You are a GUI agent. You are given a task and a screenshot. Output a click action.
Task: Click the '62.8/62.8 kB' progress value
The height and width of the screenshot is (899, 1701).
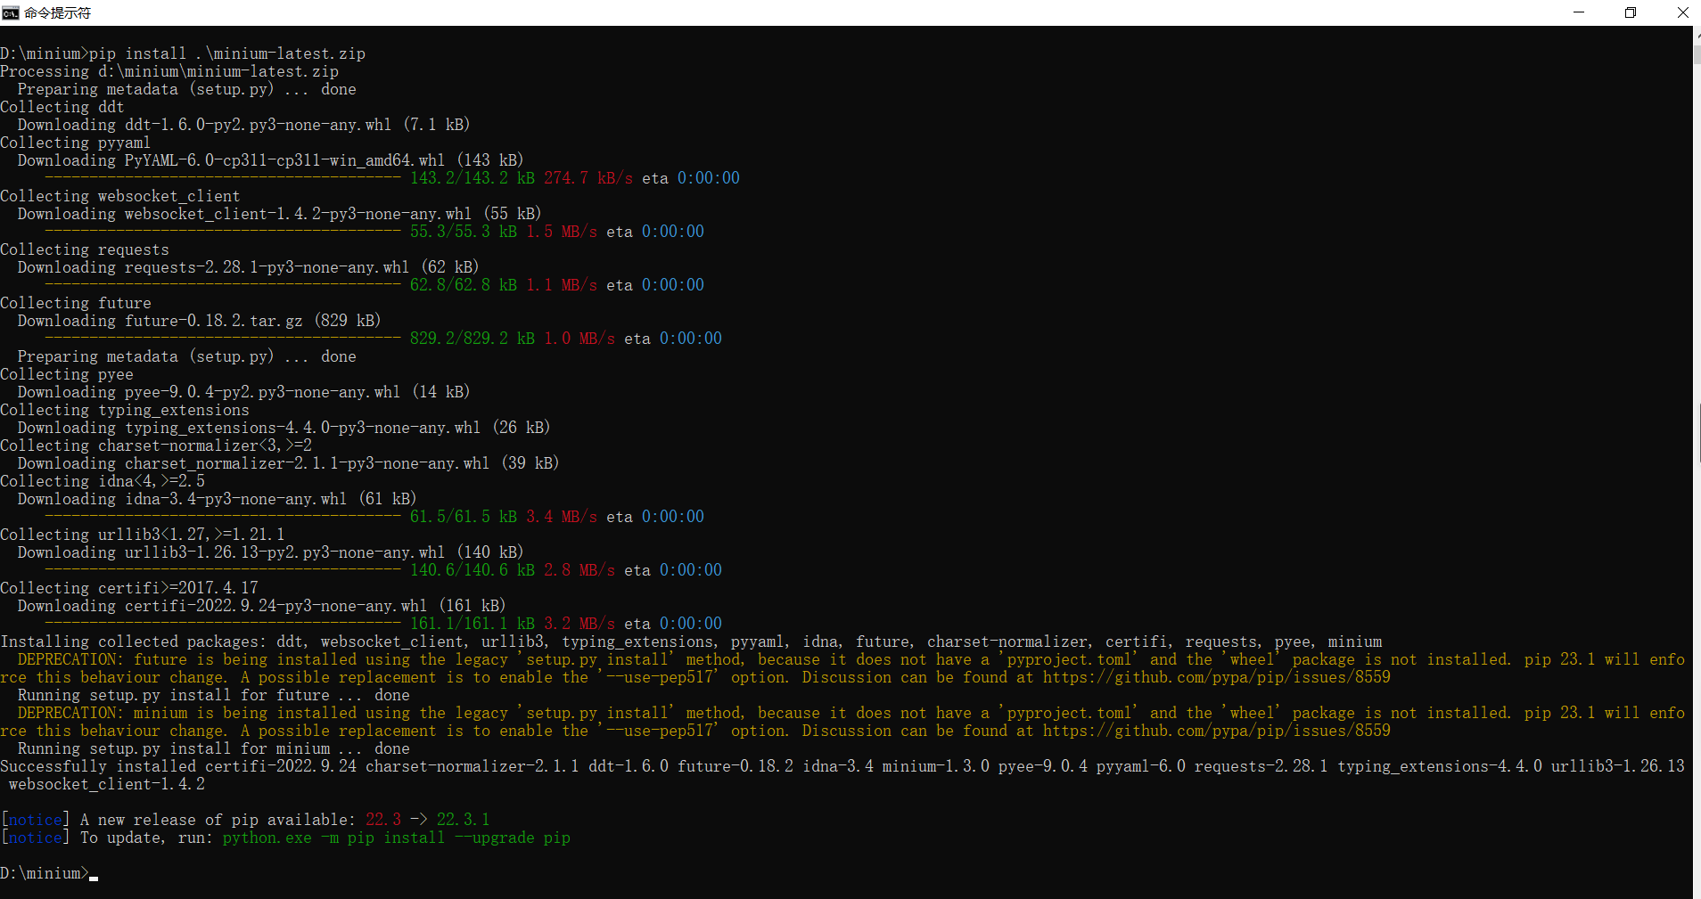(464, 285)
